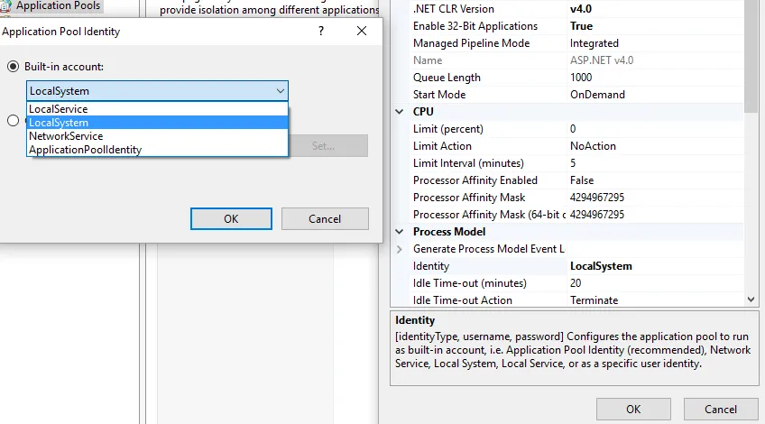
Task: Click the disabled Set... button
Action: coord(327,146)
